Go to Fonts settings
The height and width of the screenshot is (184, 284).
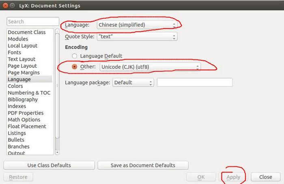pyautogui.click(x=15, y=52)
